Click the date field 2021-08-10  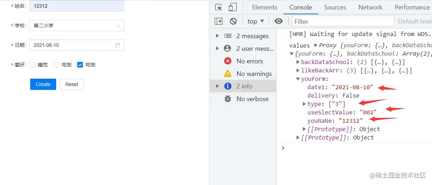77,45
